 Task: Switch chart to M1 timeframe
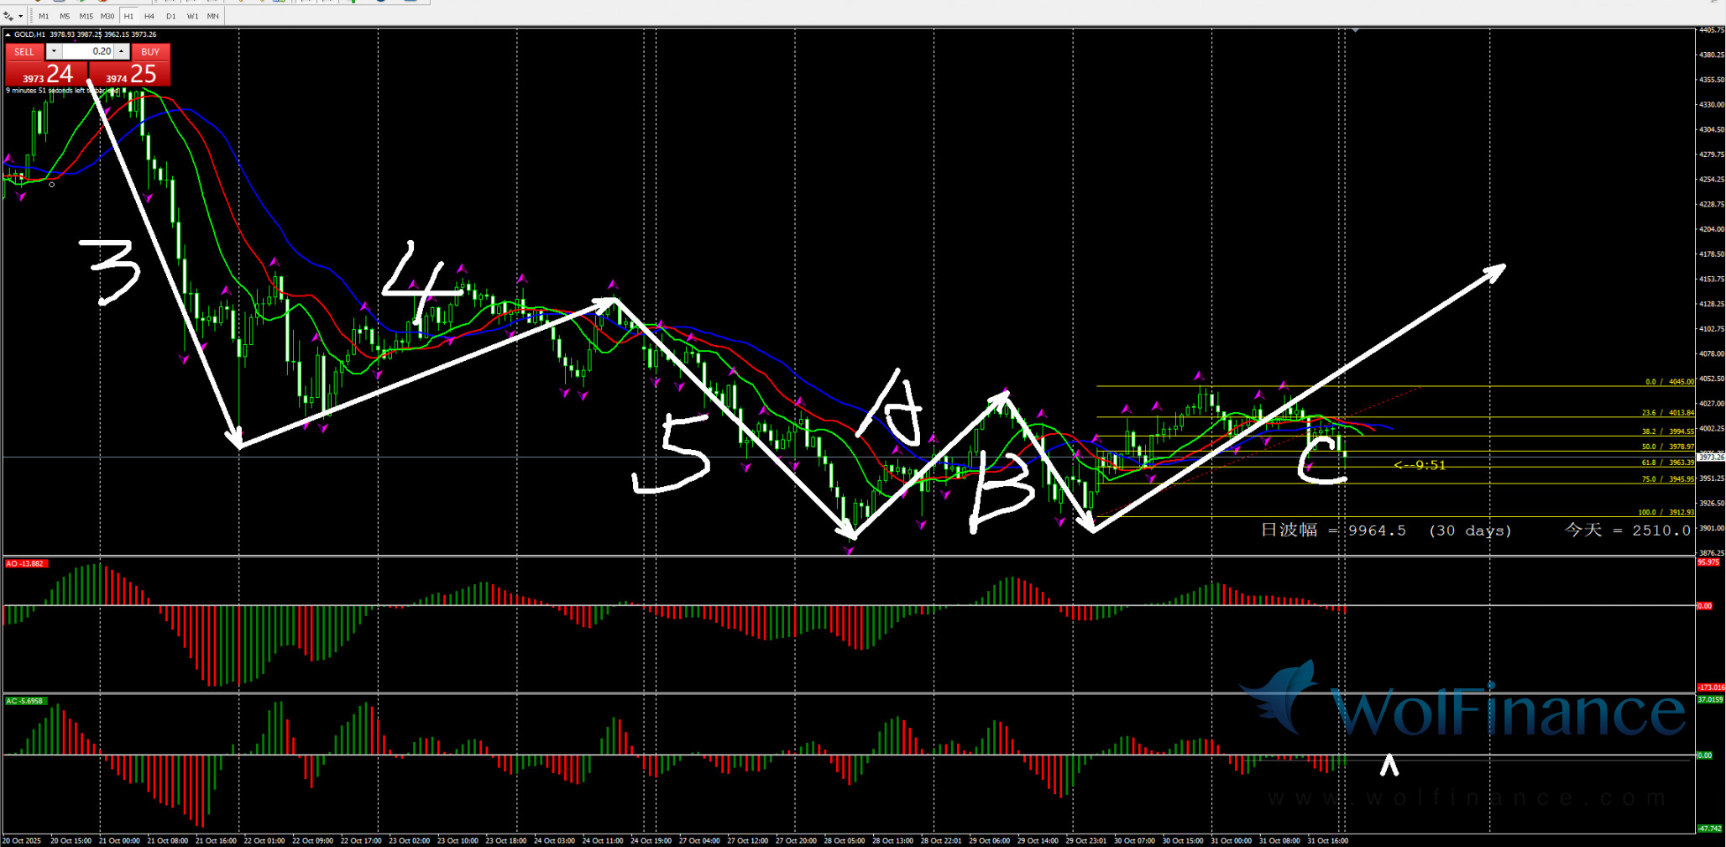44,16
